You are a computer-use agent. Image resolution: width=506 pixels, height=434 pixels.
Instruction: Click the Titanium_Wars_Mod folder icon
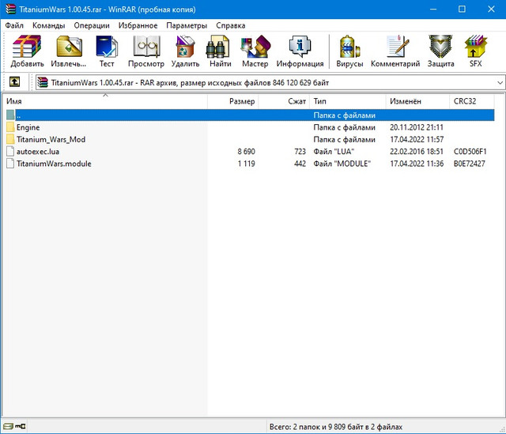tap(10, 139)
